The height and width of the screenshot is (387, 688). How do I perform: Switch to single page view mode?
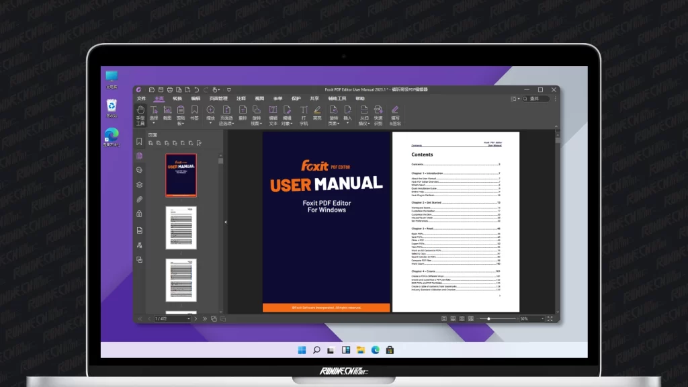pos(444,318)
